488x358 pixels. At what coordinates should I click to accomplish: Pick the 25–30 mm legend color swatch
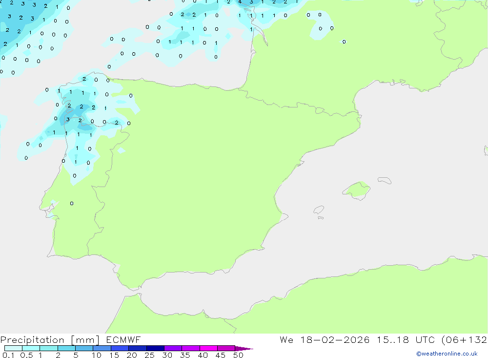pyautogui.click(x=155, y=348)
